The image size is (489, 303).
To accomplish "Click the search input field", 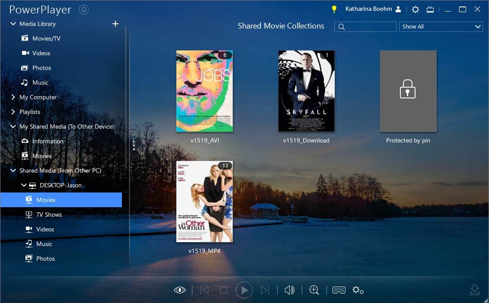I will (370, 27).
